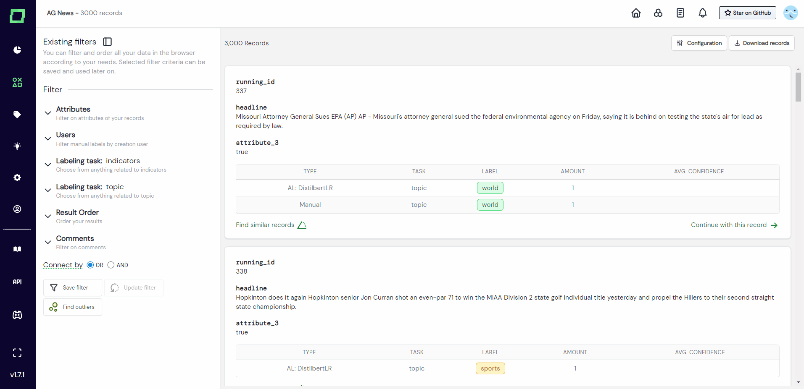Open the sidebar settings gear
This screenshot has width=804, height=389.
pyautogui.click(x=17, y=178)
